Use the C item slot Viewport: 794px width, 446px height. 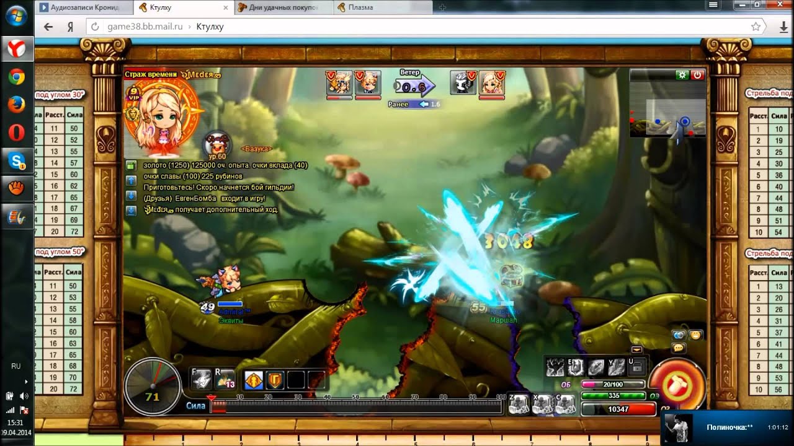pyautogui.click(x=566, y=404)
